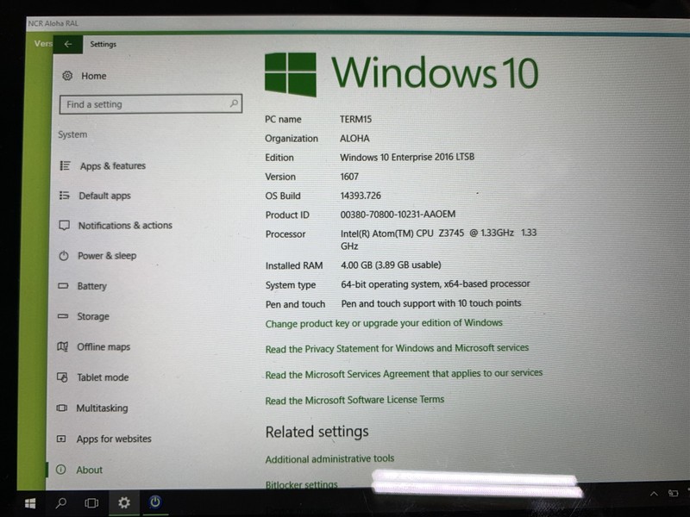Select Notifications & actions

point(125,226)
